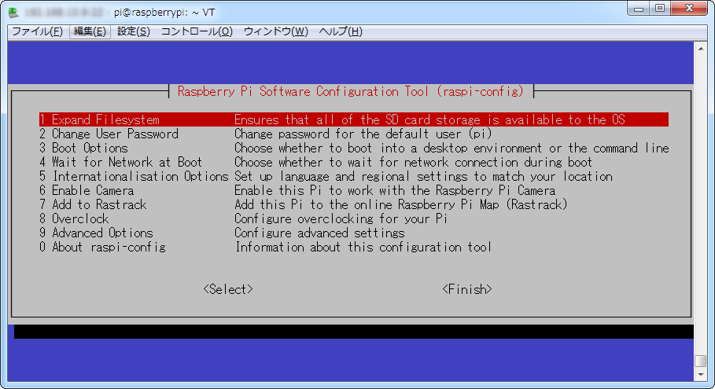
Task: Click 'pi@raspberrypi: ~ VT' window title text
Action: coord(164,13)
